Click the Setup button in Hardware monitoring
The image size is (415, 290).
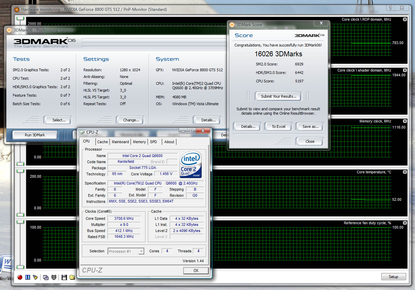393,277
